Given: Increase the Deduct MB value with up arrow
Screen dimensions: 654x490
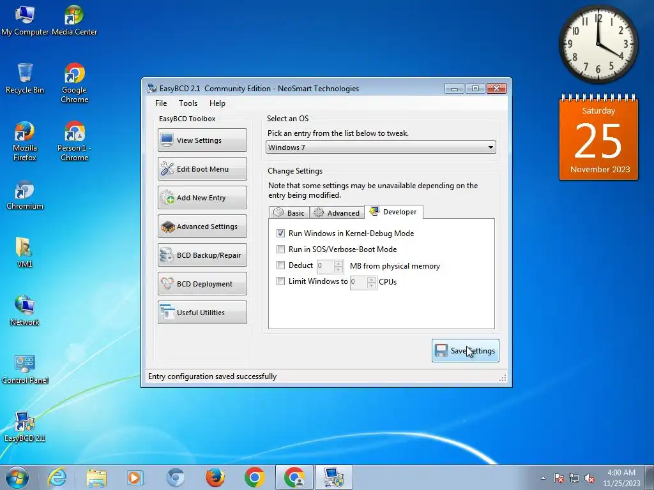Looking at the screenshot, I should tap(338, 263).
